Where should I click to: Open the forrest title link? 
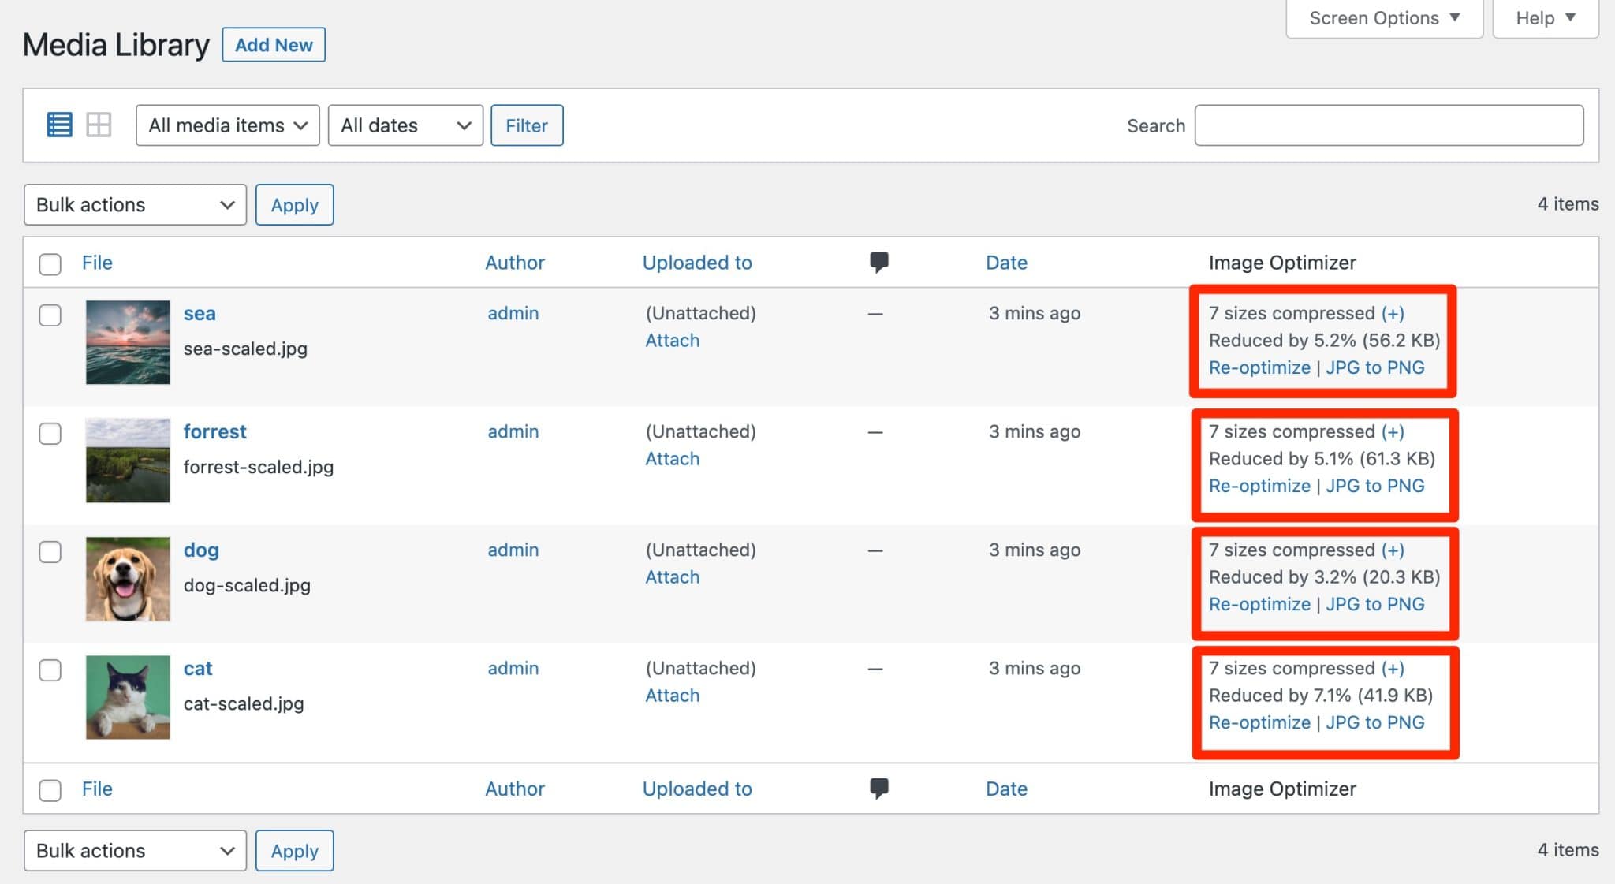[214, 431]
